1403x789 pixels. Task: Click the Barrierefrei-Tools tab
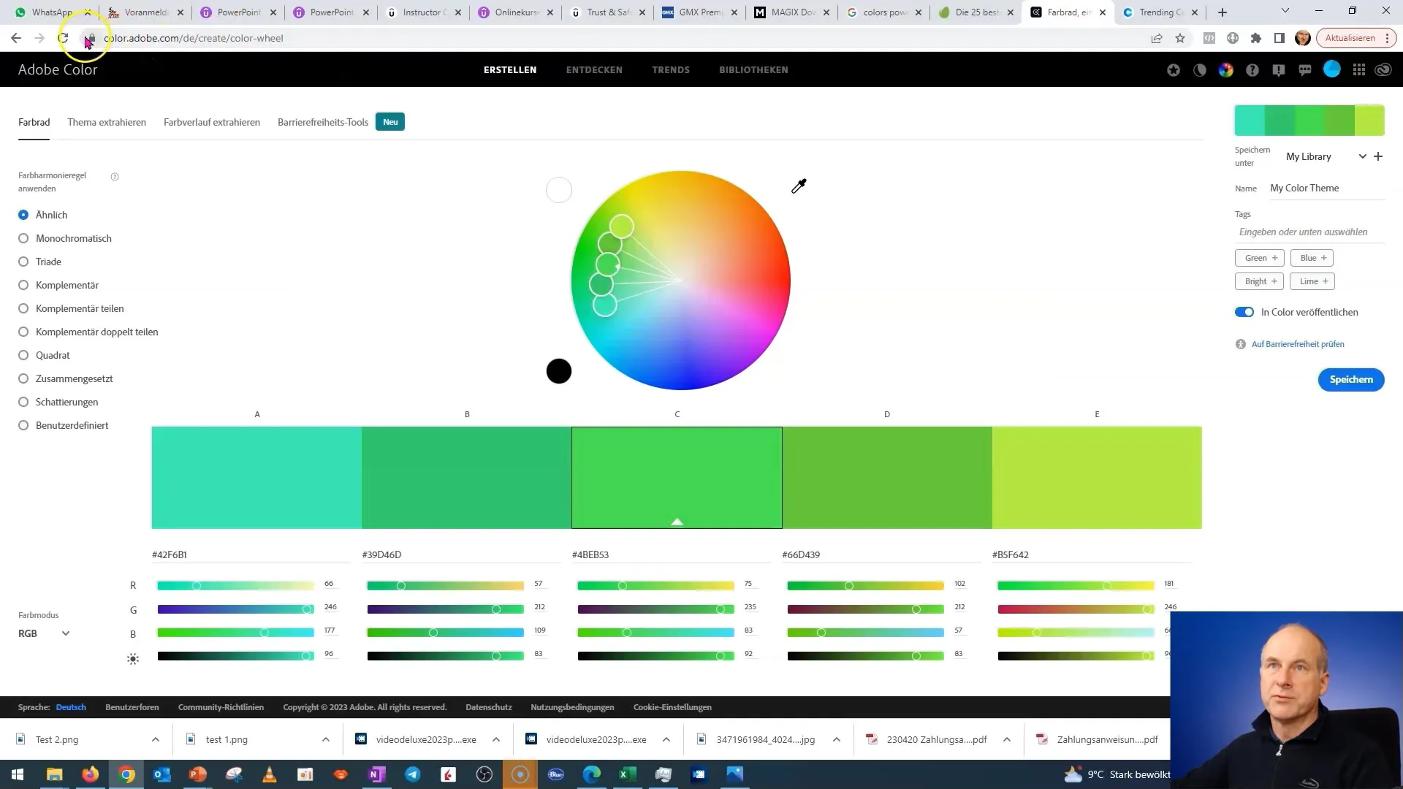(x=323, y=121)
